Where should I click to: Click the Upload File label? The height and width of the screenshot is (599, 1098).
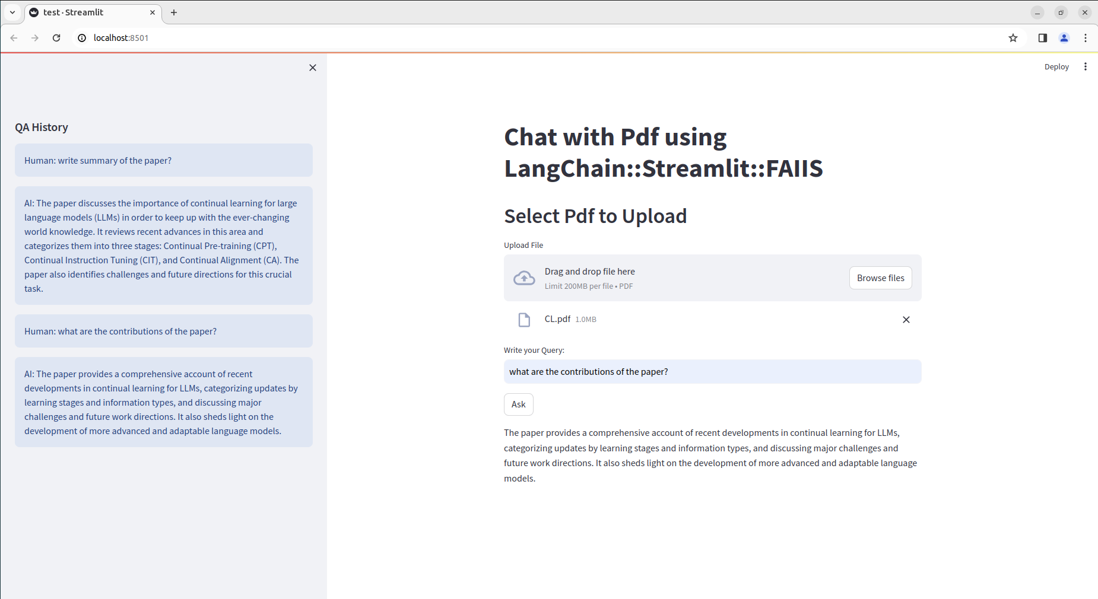click(x=523, y=246)
